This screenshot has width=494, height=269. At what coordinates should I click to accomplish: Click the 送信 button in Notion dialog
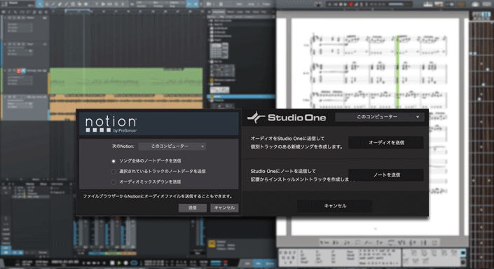[x=193, y=208]
